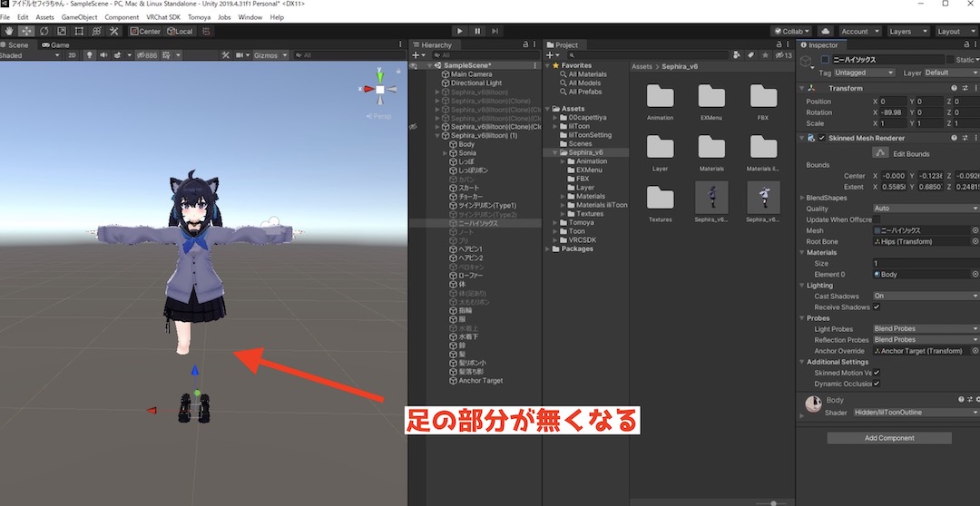The width and height of the screenshot is (980, 506).
Task: Toggle Dynamic Occlusion checkbox
Action: (877, 384)
